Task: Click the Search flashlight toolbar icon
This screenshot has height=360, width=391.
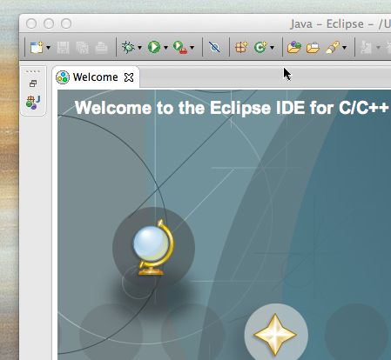Action: (333, 48)
